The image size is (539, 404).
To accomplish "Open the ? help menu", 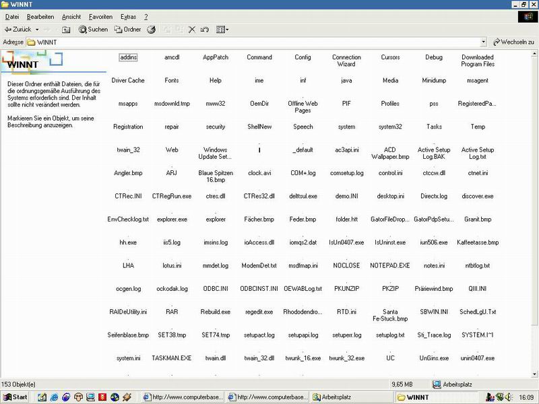I will point(146,17).
